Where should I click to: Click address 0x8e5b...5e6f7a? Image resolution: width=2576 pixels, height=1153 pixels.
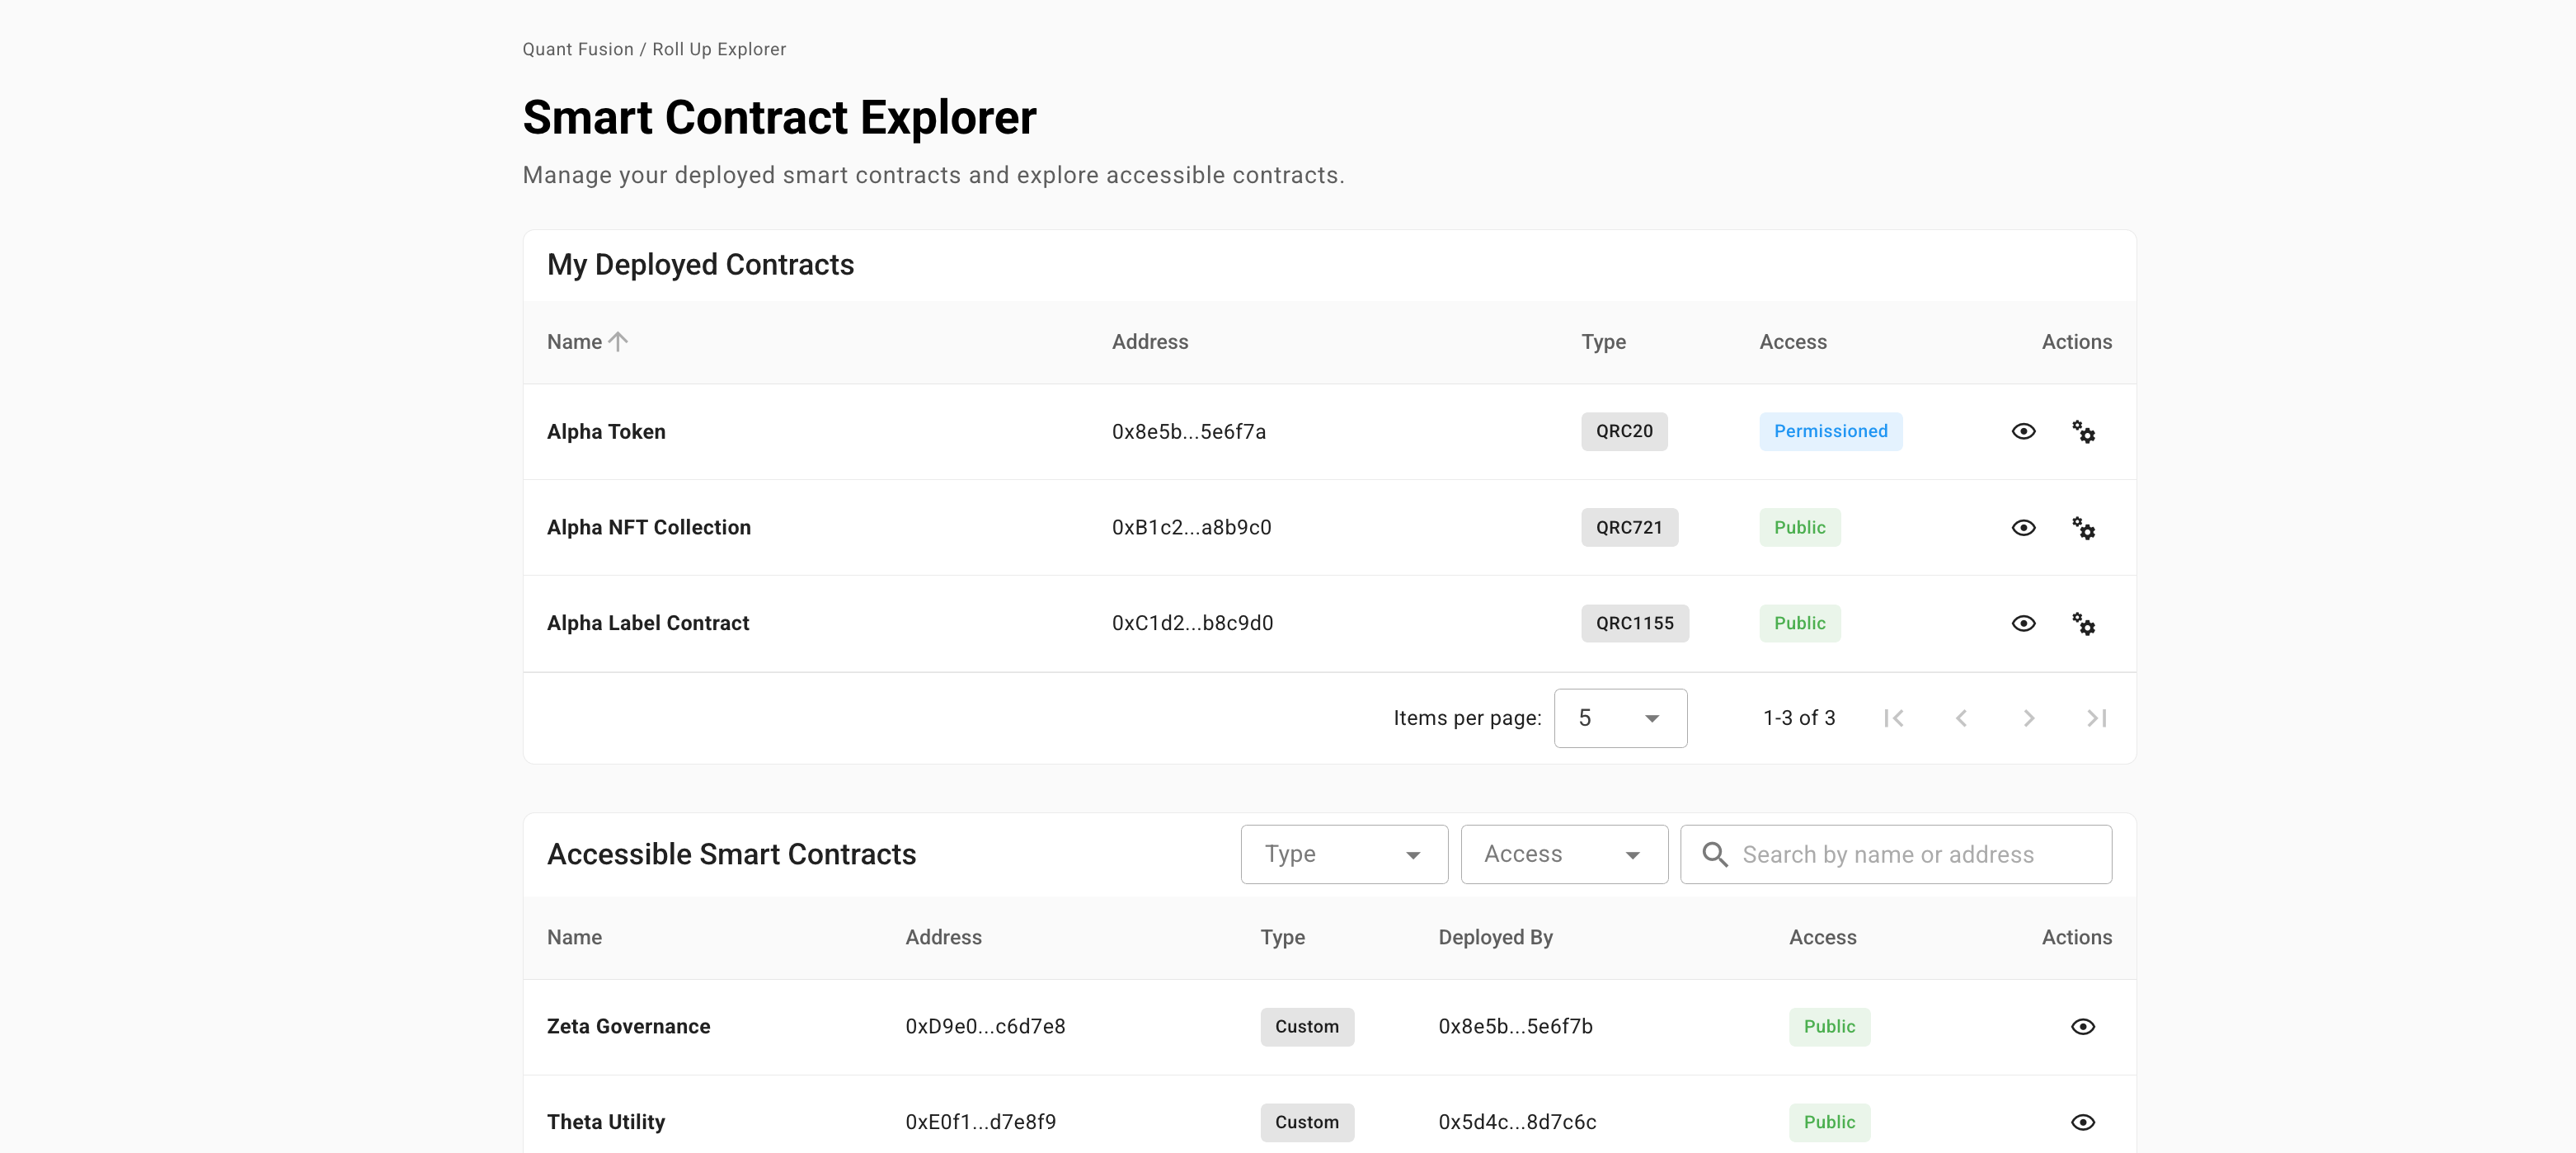(1189, 431)
